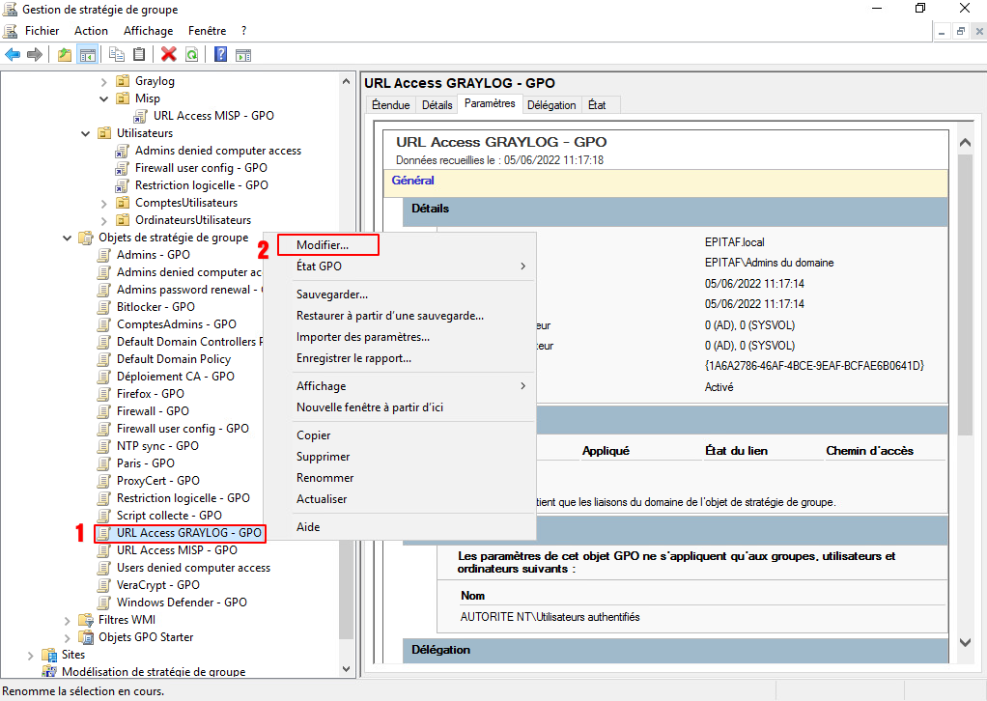Select Supprimer in the context menu
Screen dimensions: 987x701
tap(323, 457)
